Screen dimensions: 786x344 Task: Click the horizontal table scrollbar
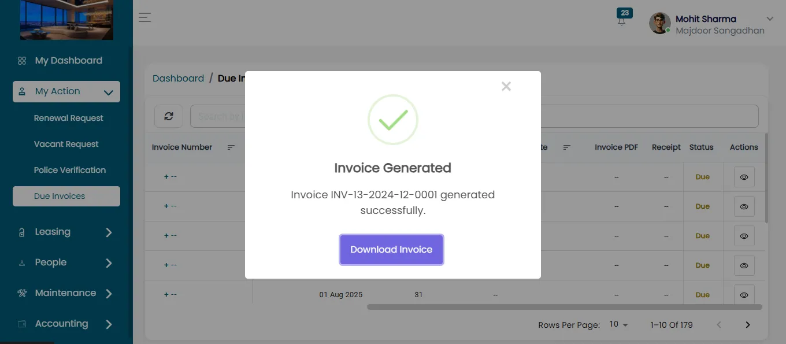564,307
